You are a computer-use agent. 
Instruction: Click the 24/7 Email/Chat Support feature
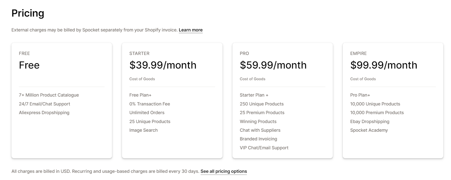(44, 104)
